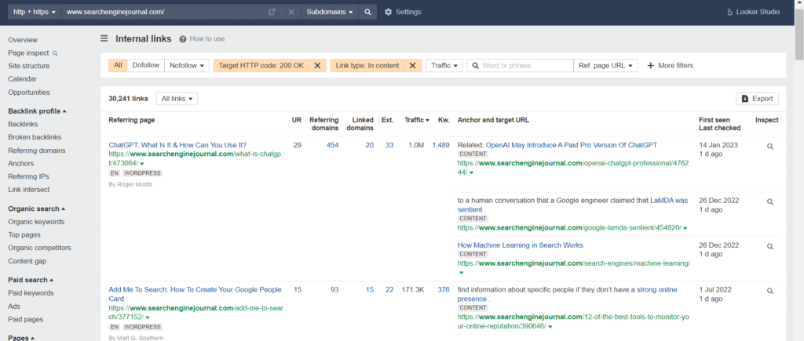
Task: Open Opportunities in the sidebar
Action: pyautogui.click(x=29, y=93)
